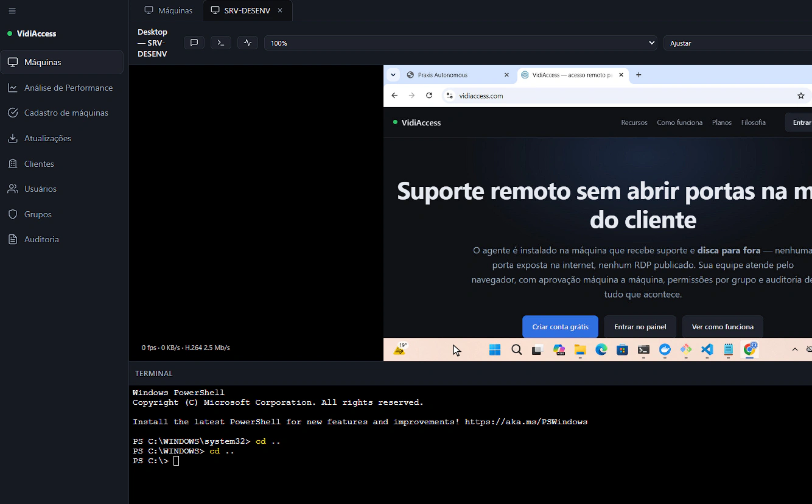Close the VidiAccess browser tab in remote
The image size is (812, 504).
(x=621, y=75)
